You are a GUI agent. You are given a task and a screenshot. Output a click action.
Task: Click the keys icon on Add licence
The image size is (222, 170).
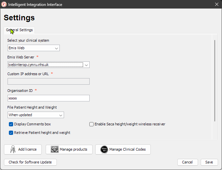(x=13, y=149)
